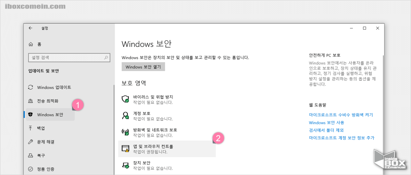
Task: Click the back arrow in Settings
Action: 30,28
